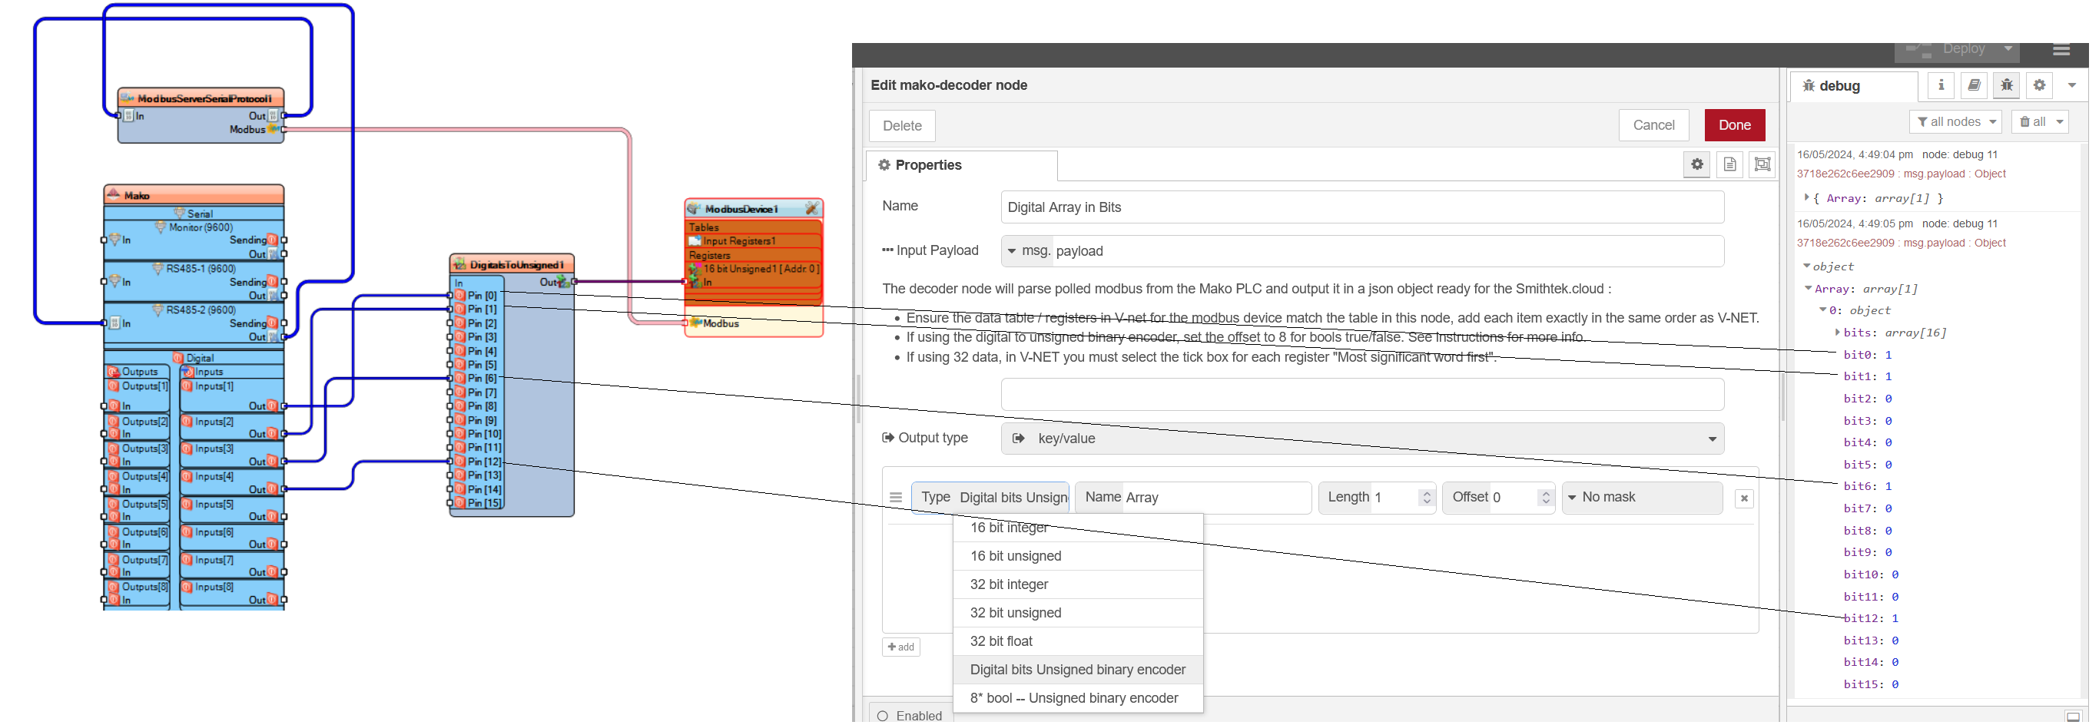This screenshot has width=2099, height=725.
Task: Click the Mako node title icon
Action: tap(113, 195)
